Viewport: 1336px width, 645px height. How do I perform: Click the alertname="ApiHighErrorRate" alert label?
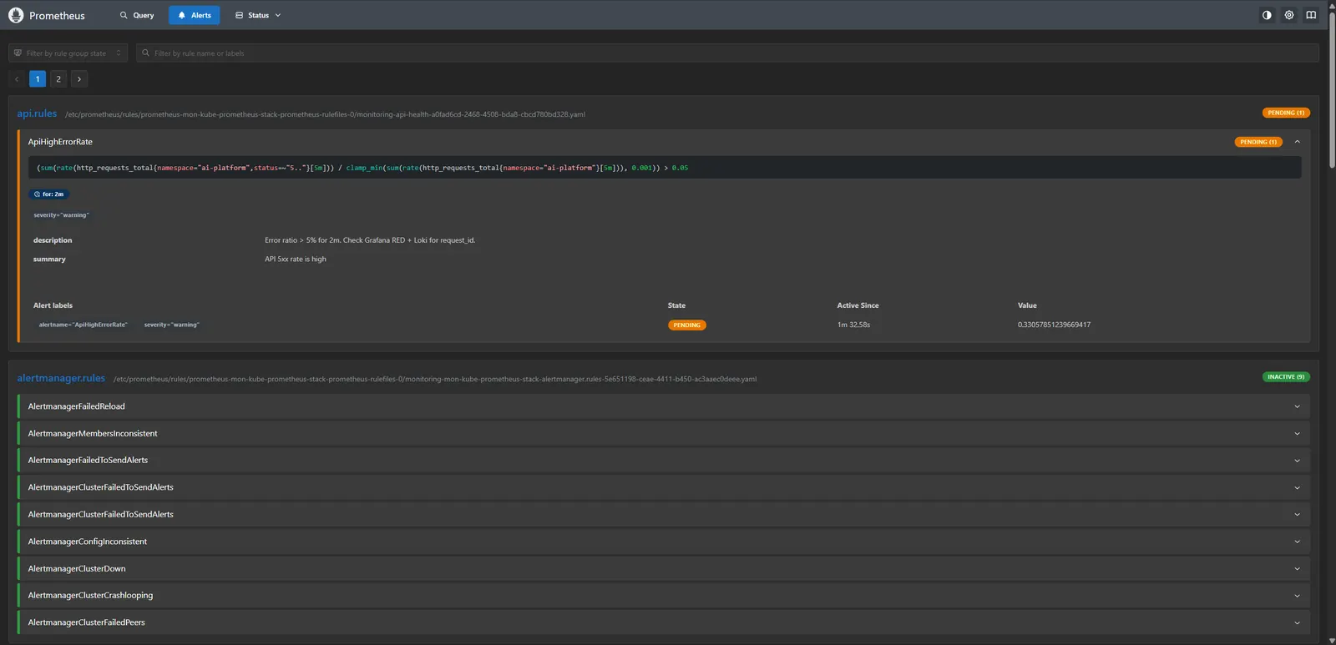pos(83,325)
